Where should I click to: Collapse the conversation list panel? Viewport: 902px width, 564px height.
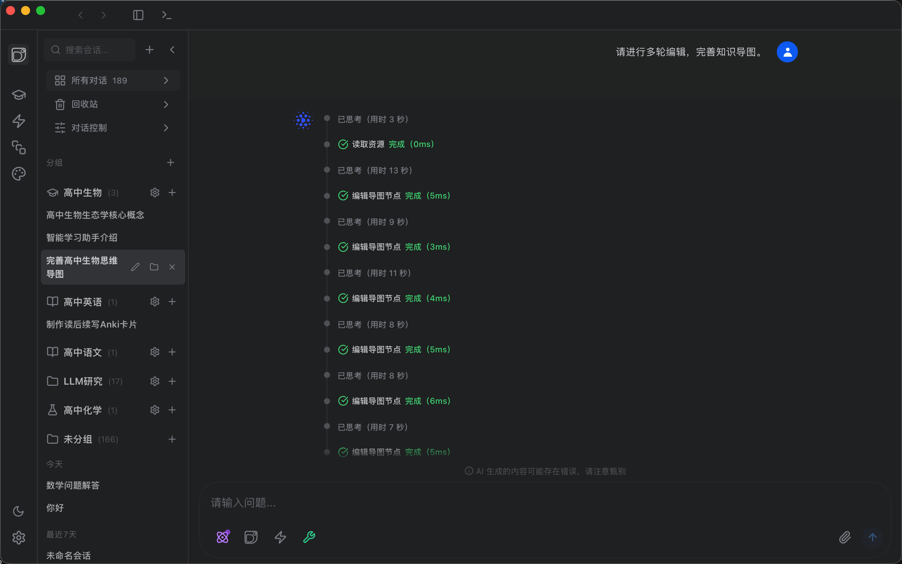172,50
